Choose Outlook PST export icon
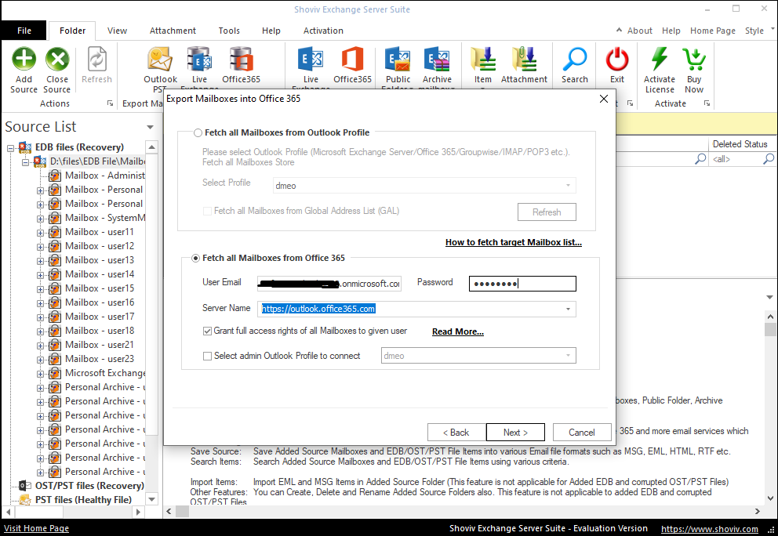 [x=160, y=60]
